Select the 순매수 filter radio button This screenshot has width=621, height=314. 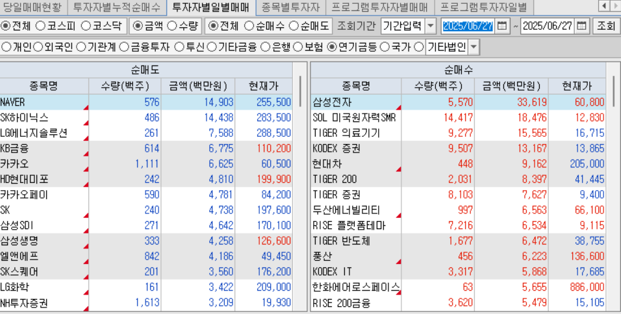coord(249,26)
